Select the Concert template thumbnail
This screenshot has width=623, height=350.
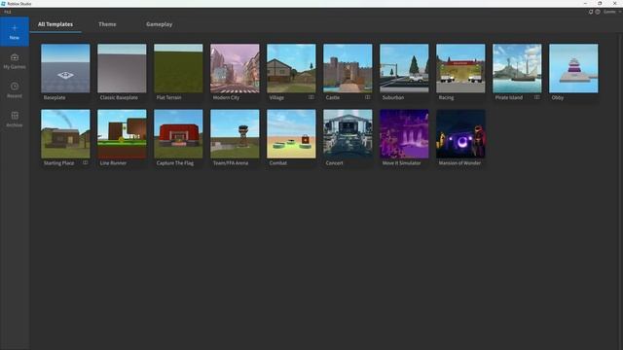click(x=348, y=134)
